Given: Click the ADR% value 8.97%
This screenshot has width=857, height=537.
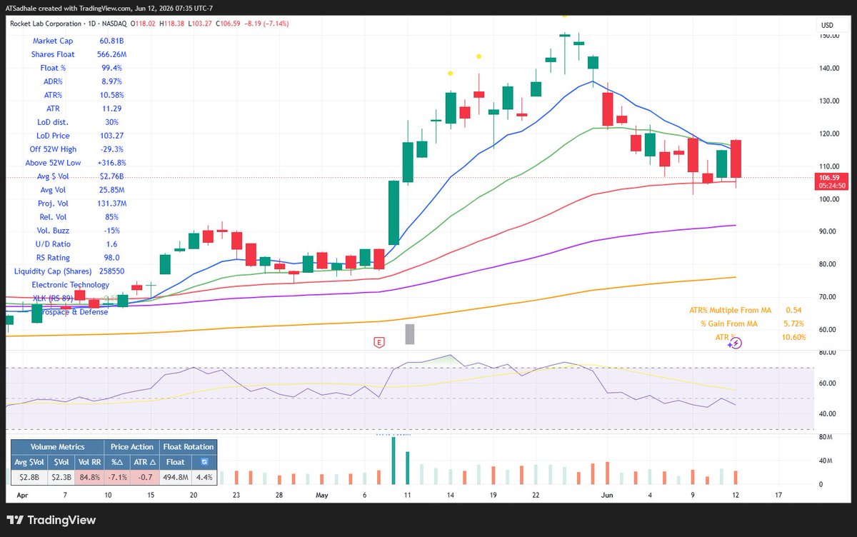Looking at the screenshot, I should click(110, 81).
